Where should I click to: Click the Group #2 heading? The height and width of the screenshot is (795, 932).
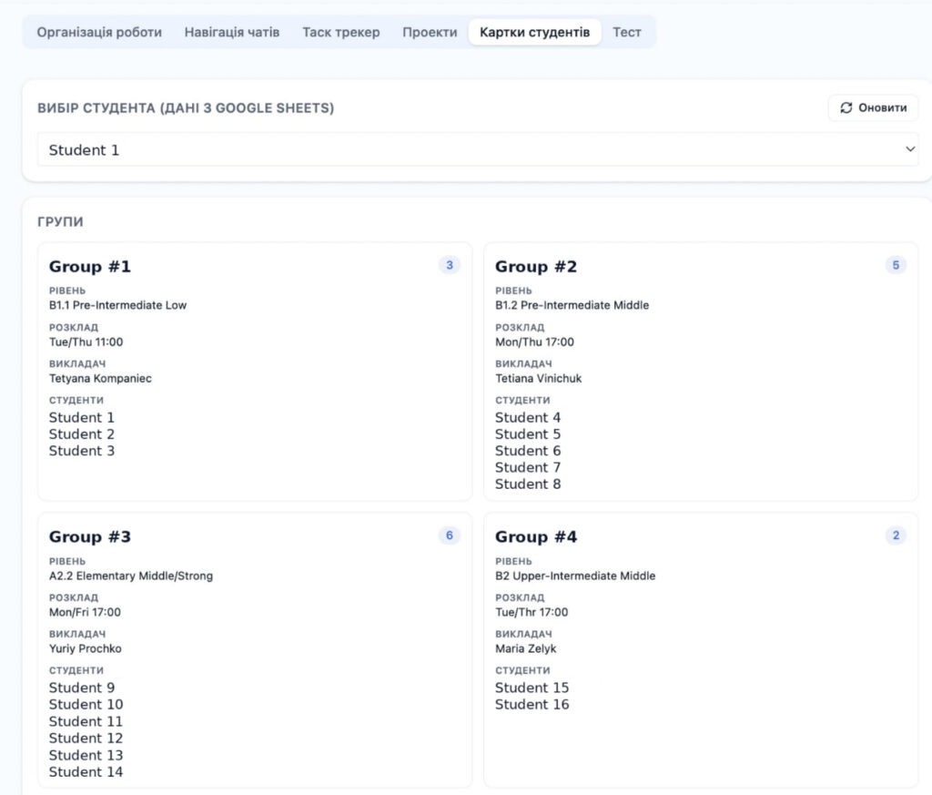tap(536, 267)
